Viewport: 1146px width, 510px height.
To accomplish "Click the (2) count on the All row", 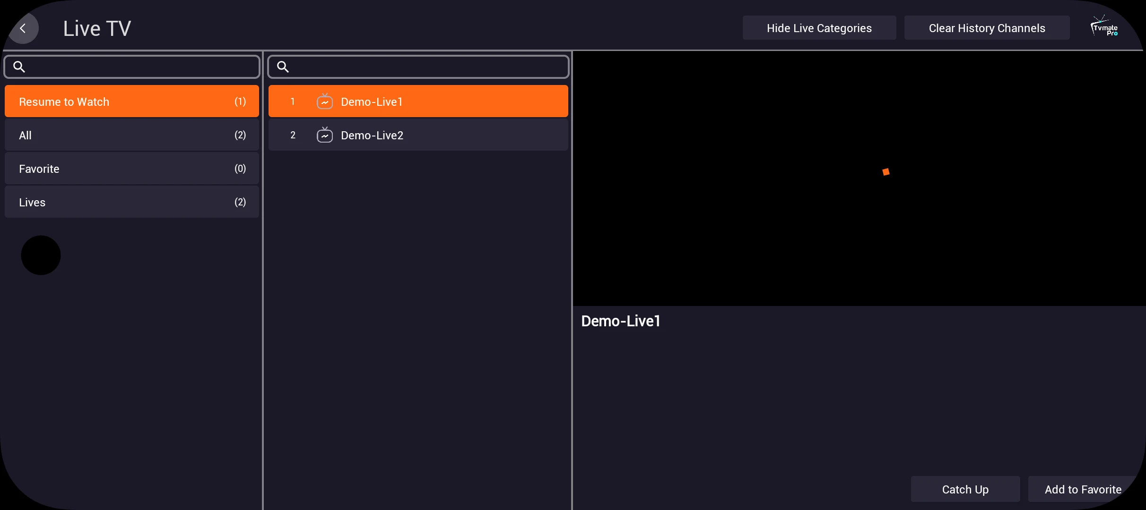I will click(240, 135).
